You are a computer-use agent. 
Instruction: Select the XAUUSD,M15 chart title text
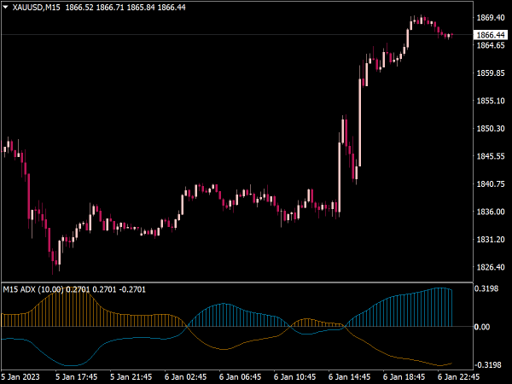pos(36,7)
